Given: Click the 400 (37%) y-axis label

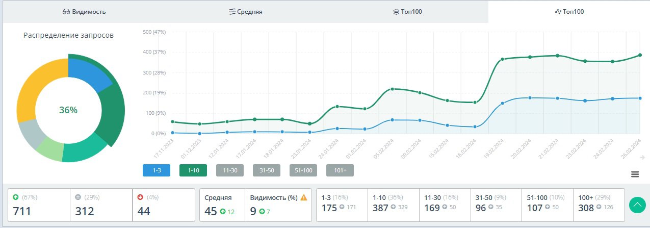Looking at the screenshot, I should [154, 52].
